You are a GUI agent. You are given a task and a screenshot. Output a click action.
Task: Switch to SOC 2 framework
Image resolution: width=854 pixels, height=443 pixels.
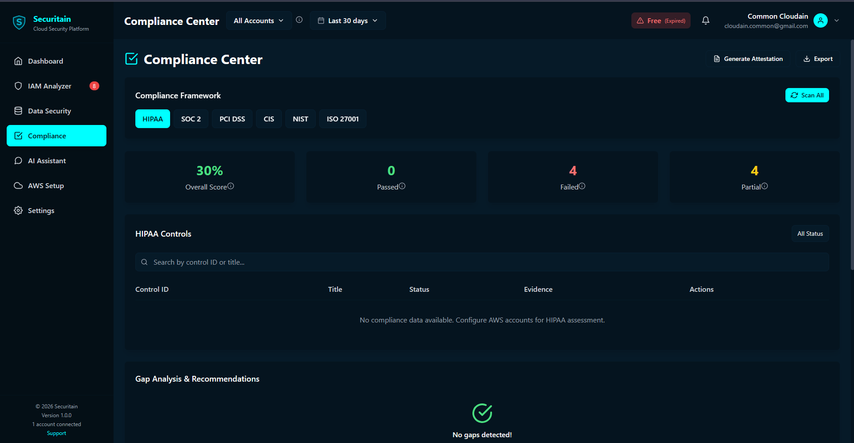191,119
